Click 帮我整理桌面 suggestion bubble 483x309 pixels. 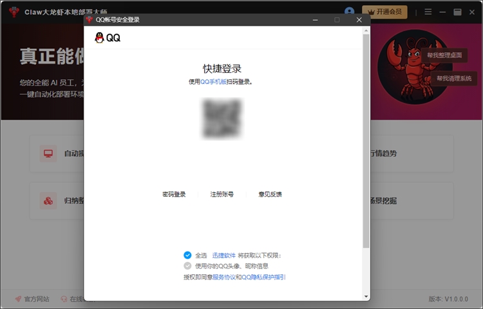point(444,55)
